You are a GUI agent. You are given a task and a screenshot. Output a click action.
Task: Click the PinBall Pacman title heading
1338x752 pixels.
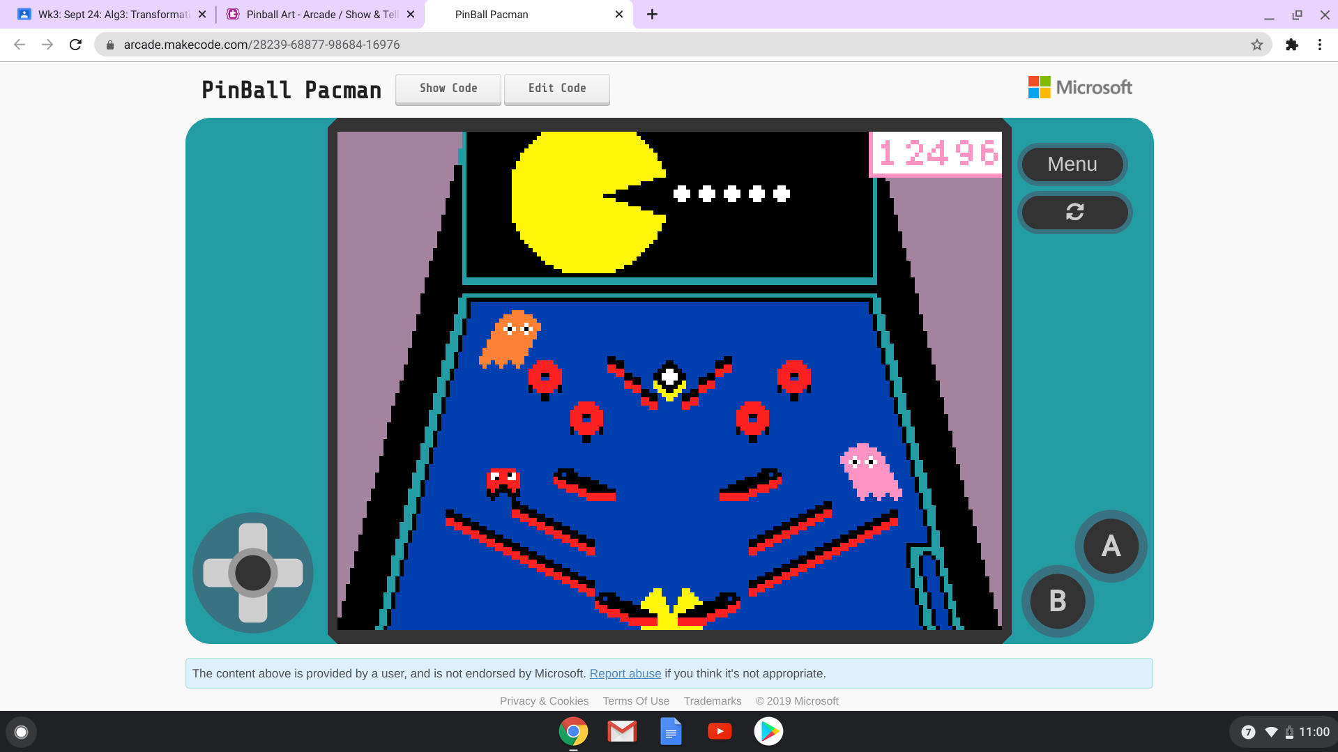pyautogui.click(x=291, y=90)
